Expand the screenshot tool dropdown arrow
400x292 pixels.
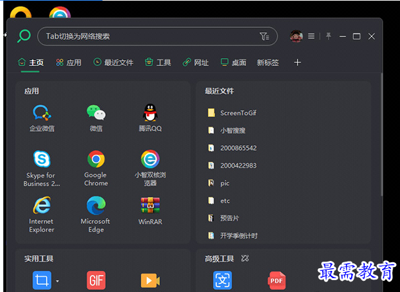(x=58, y=281)
